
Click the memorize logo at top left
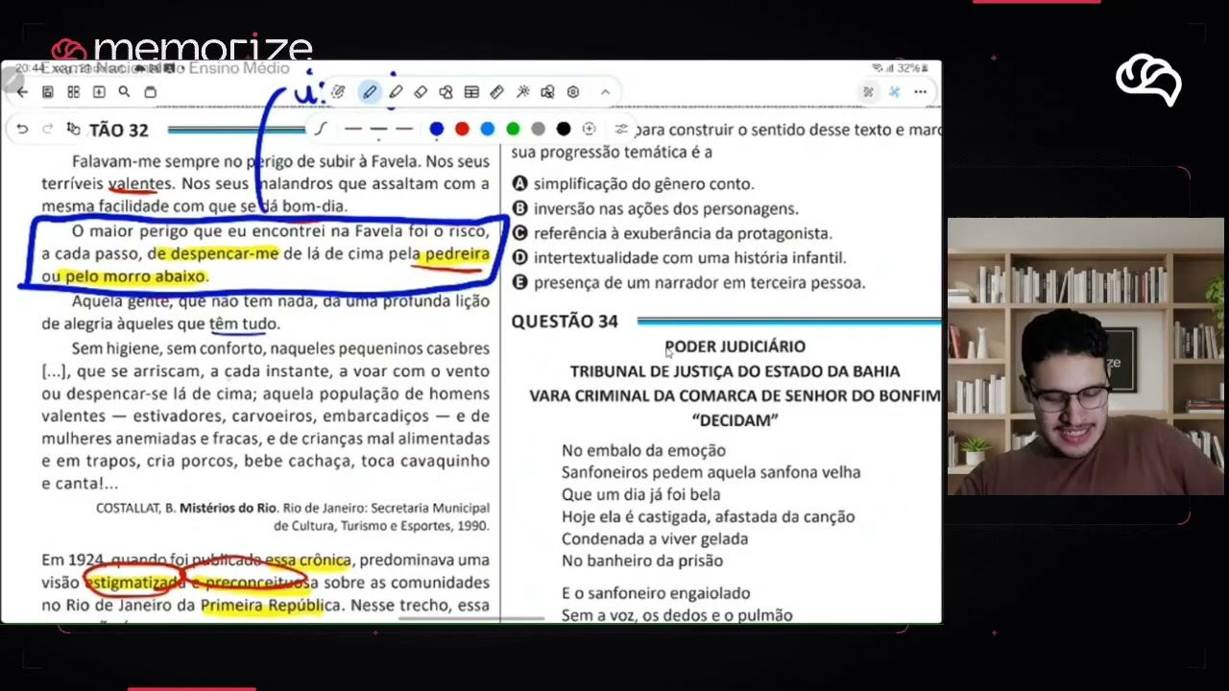182,48
